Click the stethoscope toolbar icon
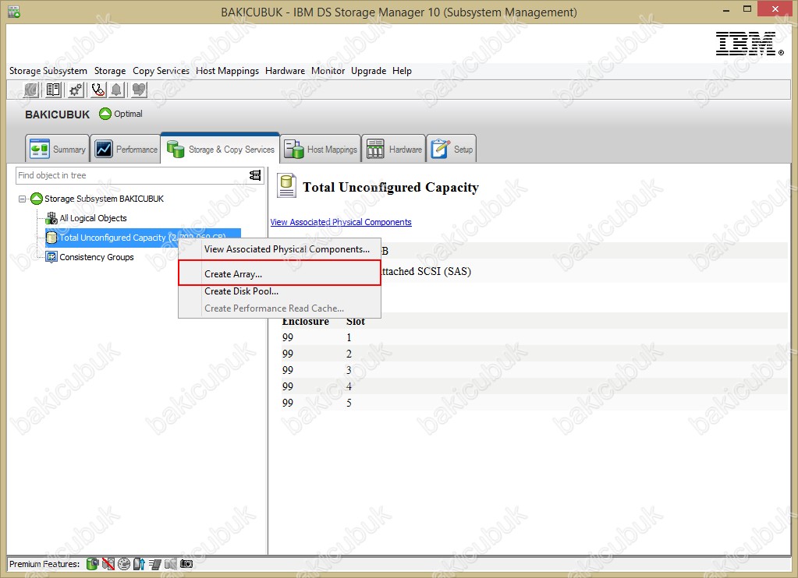The image size is (798, 578). (98, 90)
